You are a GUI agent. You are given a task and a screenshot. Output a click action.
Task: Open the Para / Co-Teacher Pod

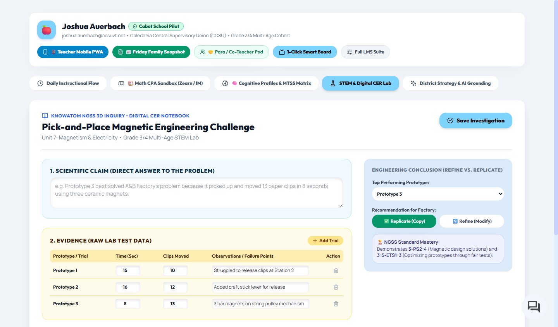click(231, 52)
